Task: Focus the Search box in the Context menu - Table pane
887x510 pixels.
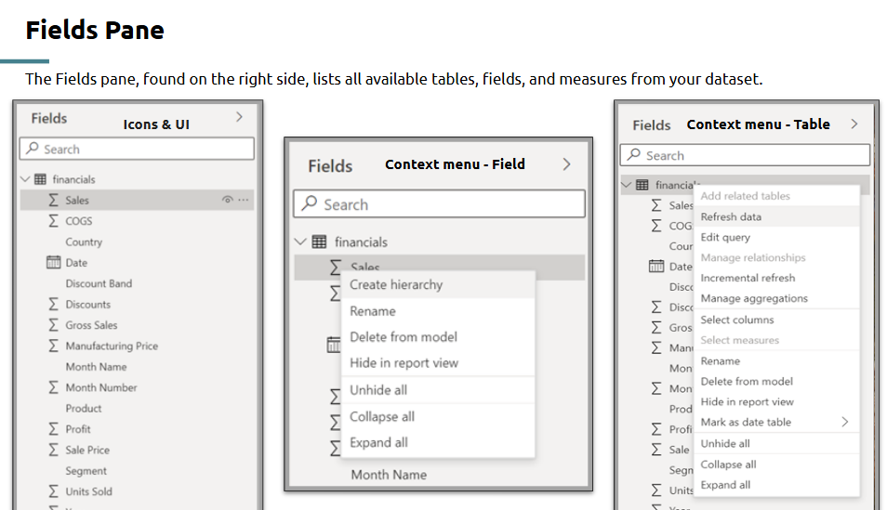Action: tap(745, 155)
